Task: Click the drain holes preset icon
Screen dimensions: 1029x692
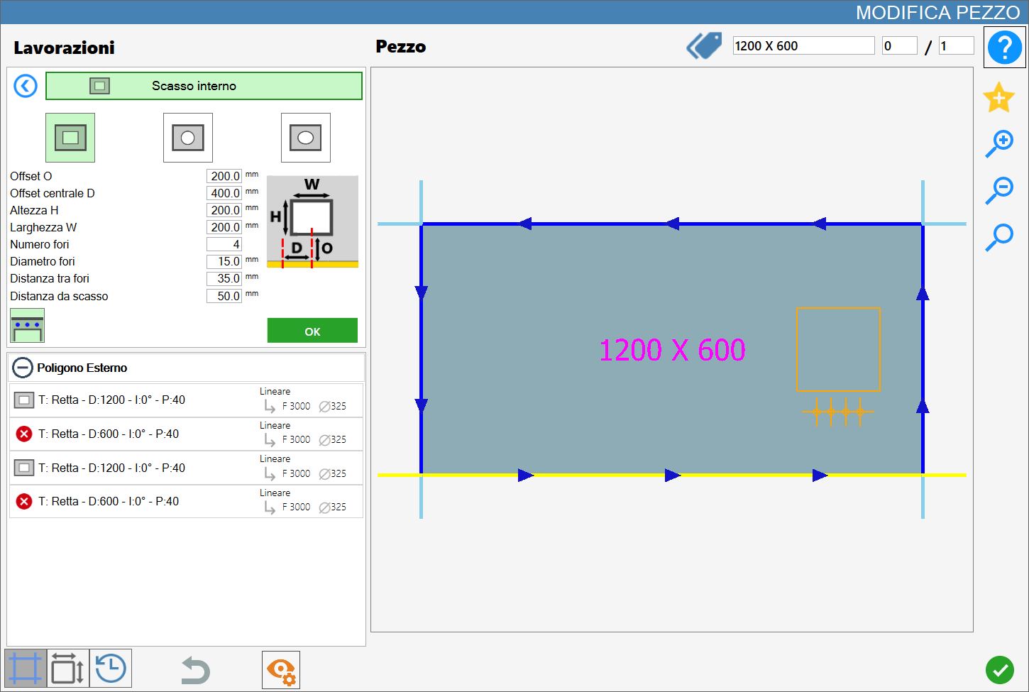Action: [x=28, y=326]
